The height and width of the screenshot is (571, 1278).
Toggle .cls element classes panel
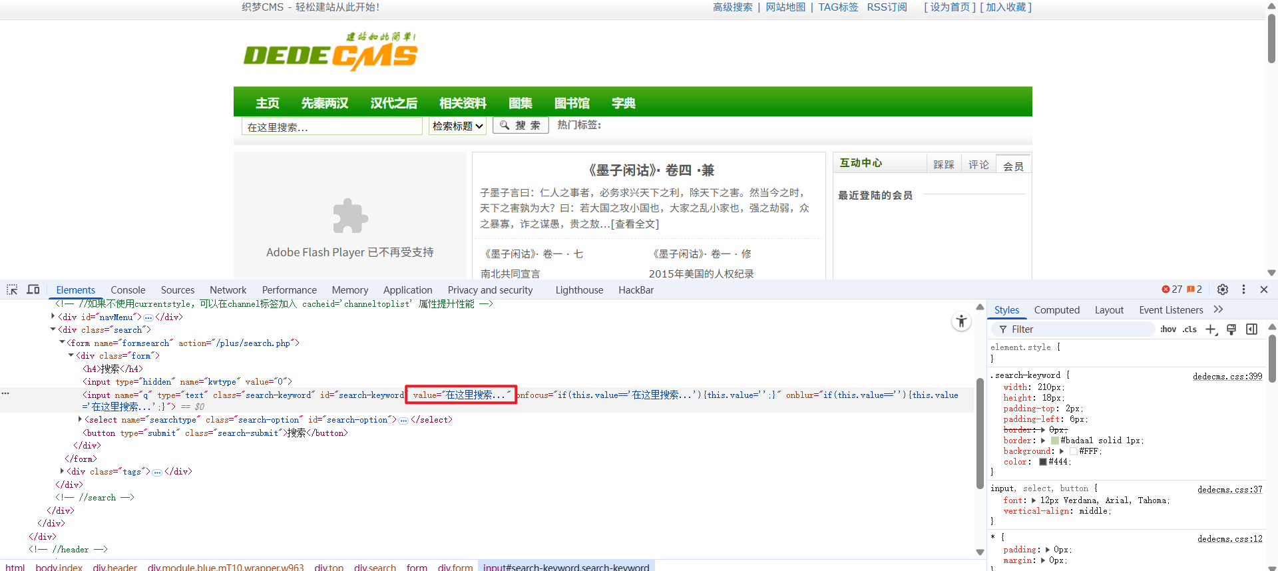click(1189, 329)
